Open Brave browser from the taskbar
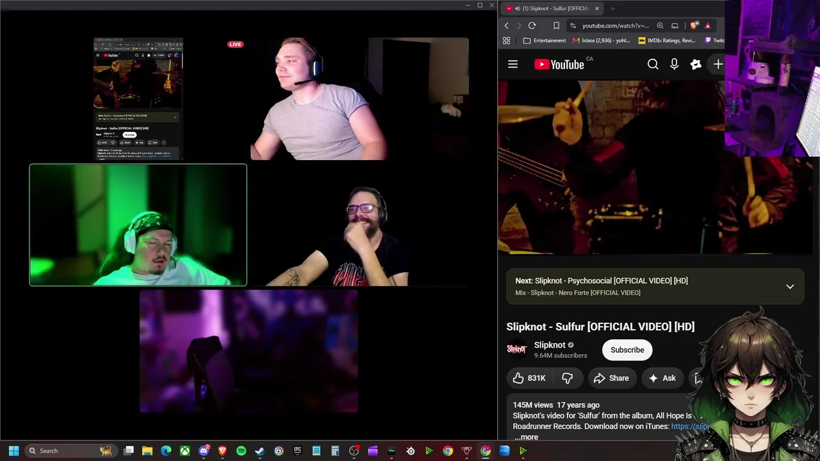 pyautogui.click(x=222, y=451)
